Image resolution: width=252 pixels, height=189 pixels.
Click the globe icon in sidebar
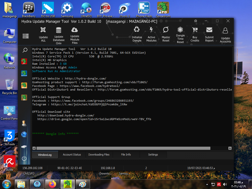[24, 134]
